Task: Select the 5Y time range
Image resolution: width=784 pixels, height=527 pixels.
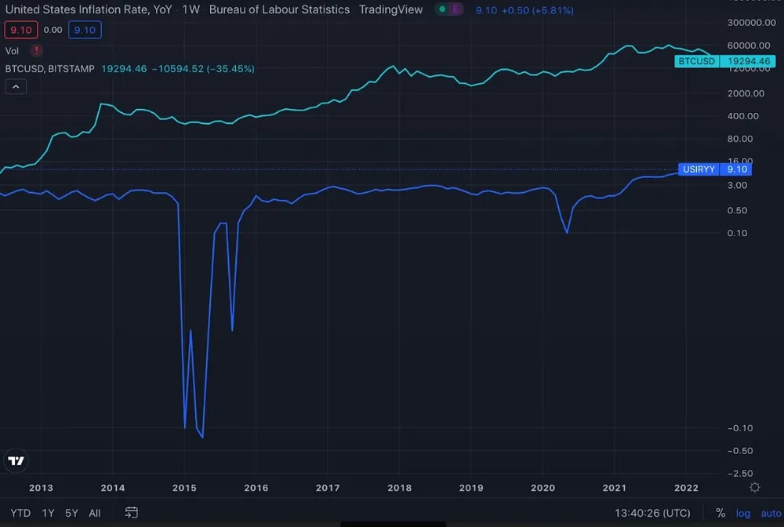Action: [x=71, y=513]
